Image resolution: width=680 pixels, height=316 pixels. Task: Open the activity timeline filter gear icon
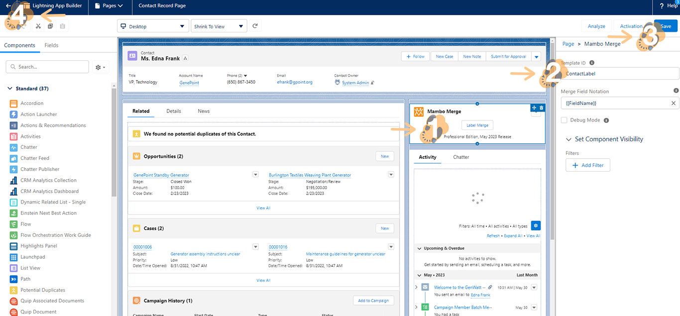(x=535, y=225)
